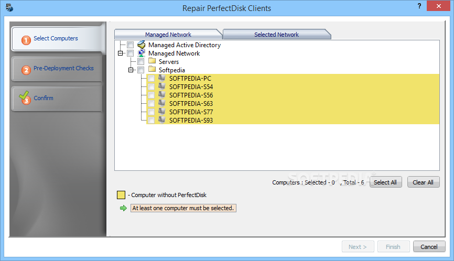
Task: Tick the SOFTPEDIA-S93 checkbox
Action: pos(151,121)
